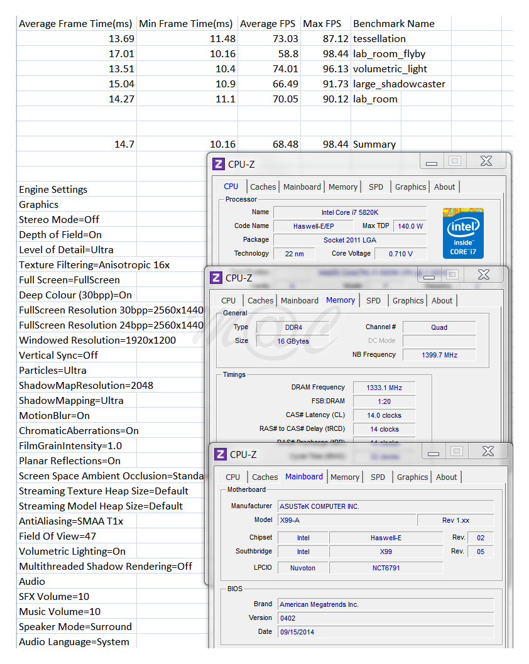
Task: Click the FSB:DRAM ratio value 1:20
Action: pos(384,401)
